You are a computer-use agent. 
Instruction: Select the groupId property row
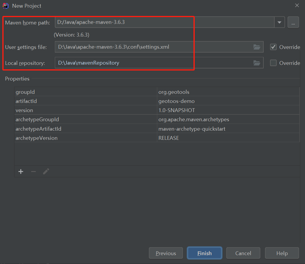[x=157, y=92]
